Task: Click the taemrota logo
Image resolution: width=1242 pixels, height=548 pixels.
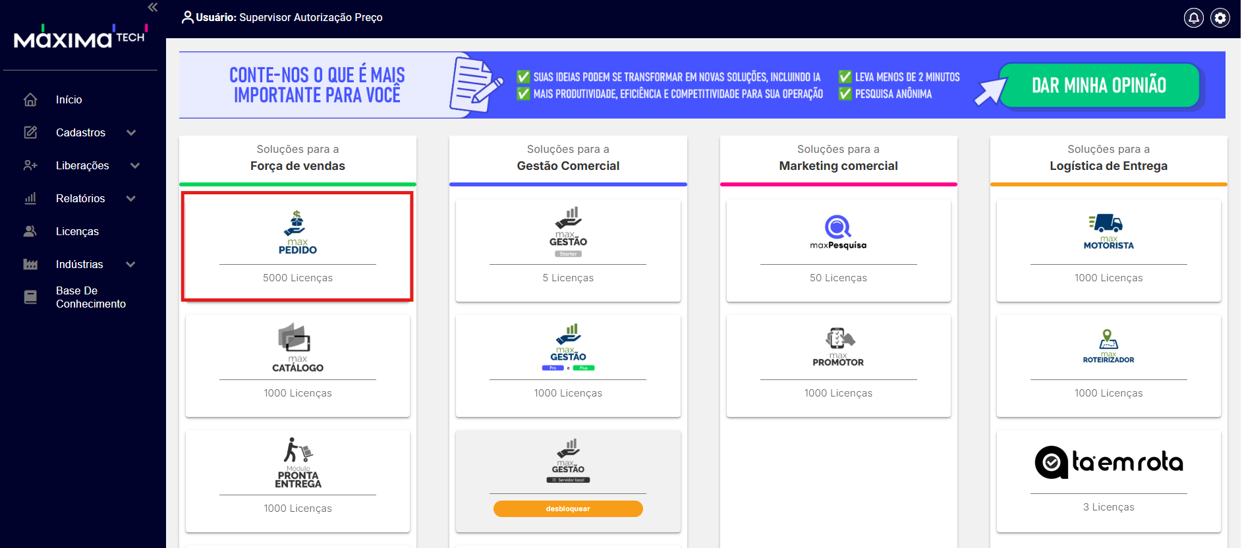Action: point(1108,462)
